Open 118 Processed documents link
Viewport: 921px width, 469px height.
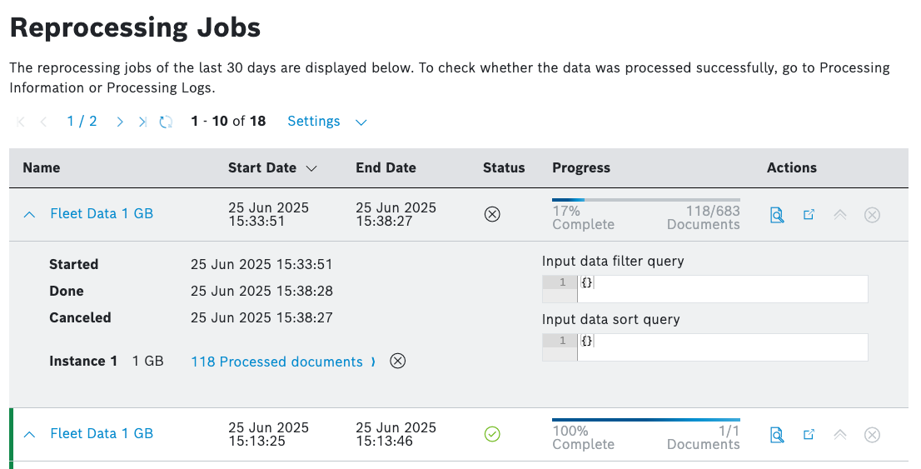click(276, 362)
